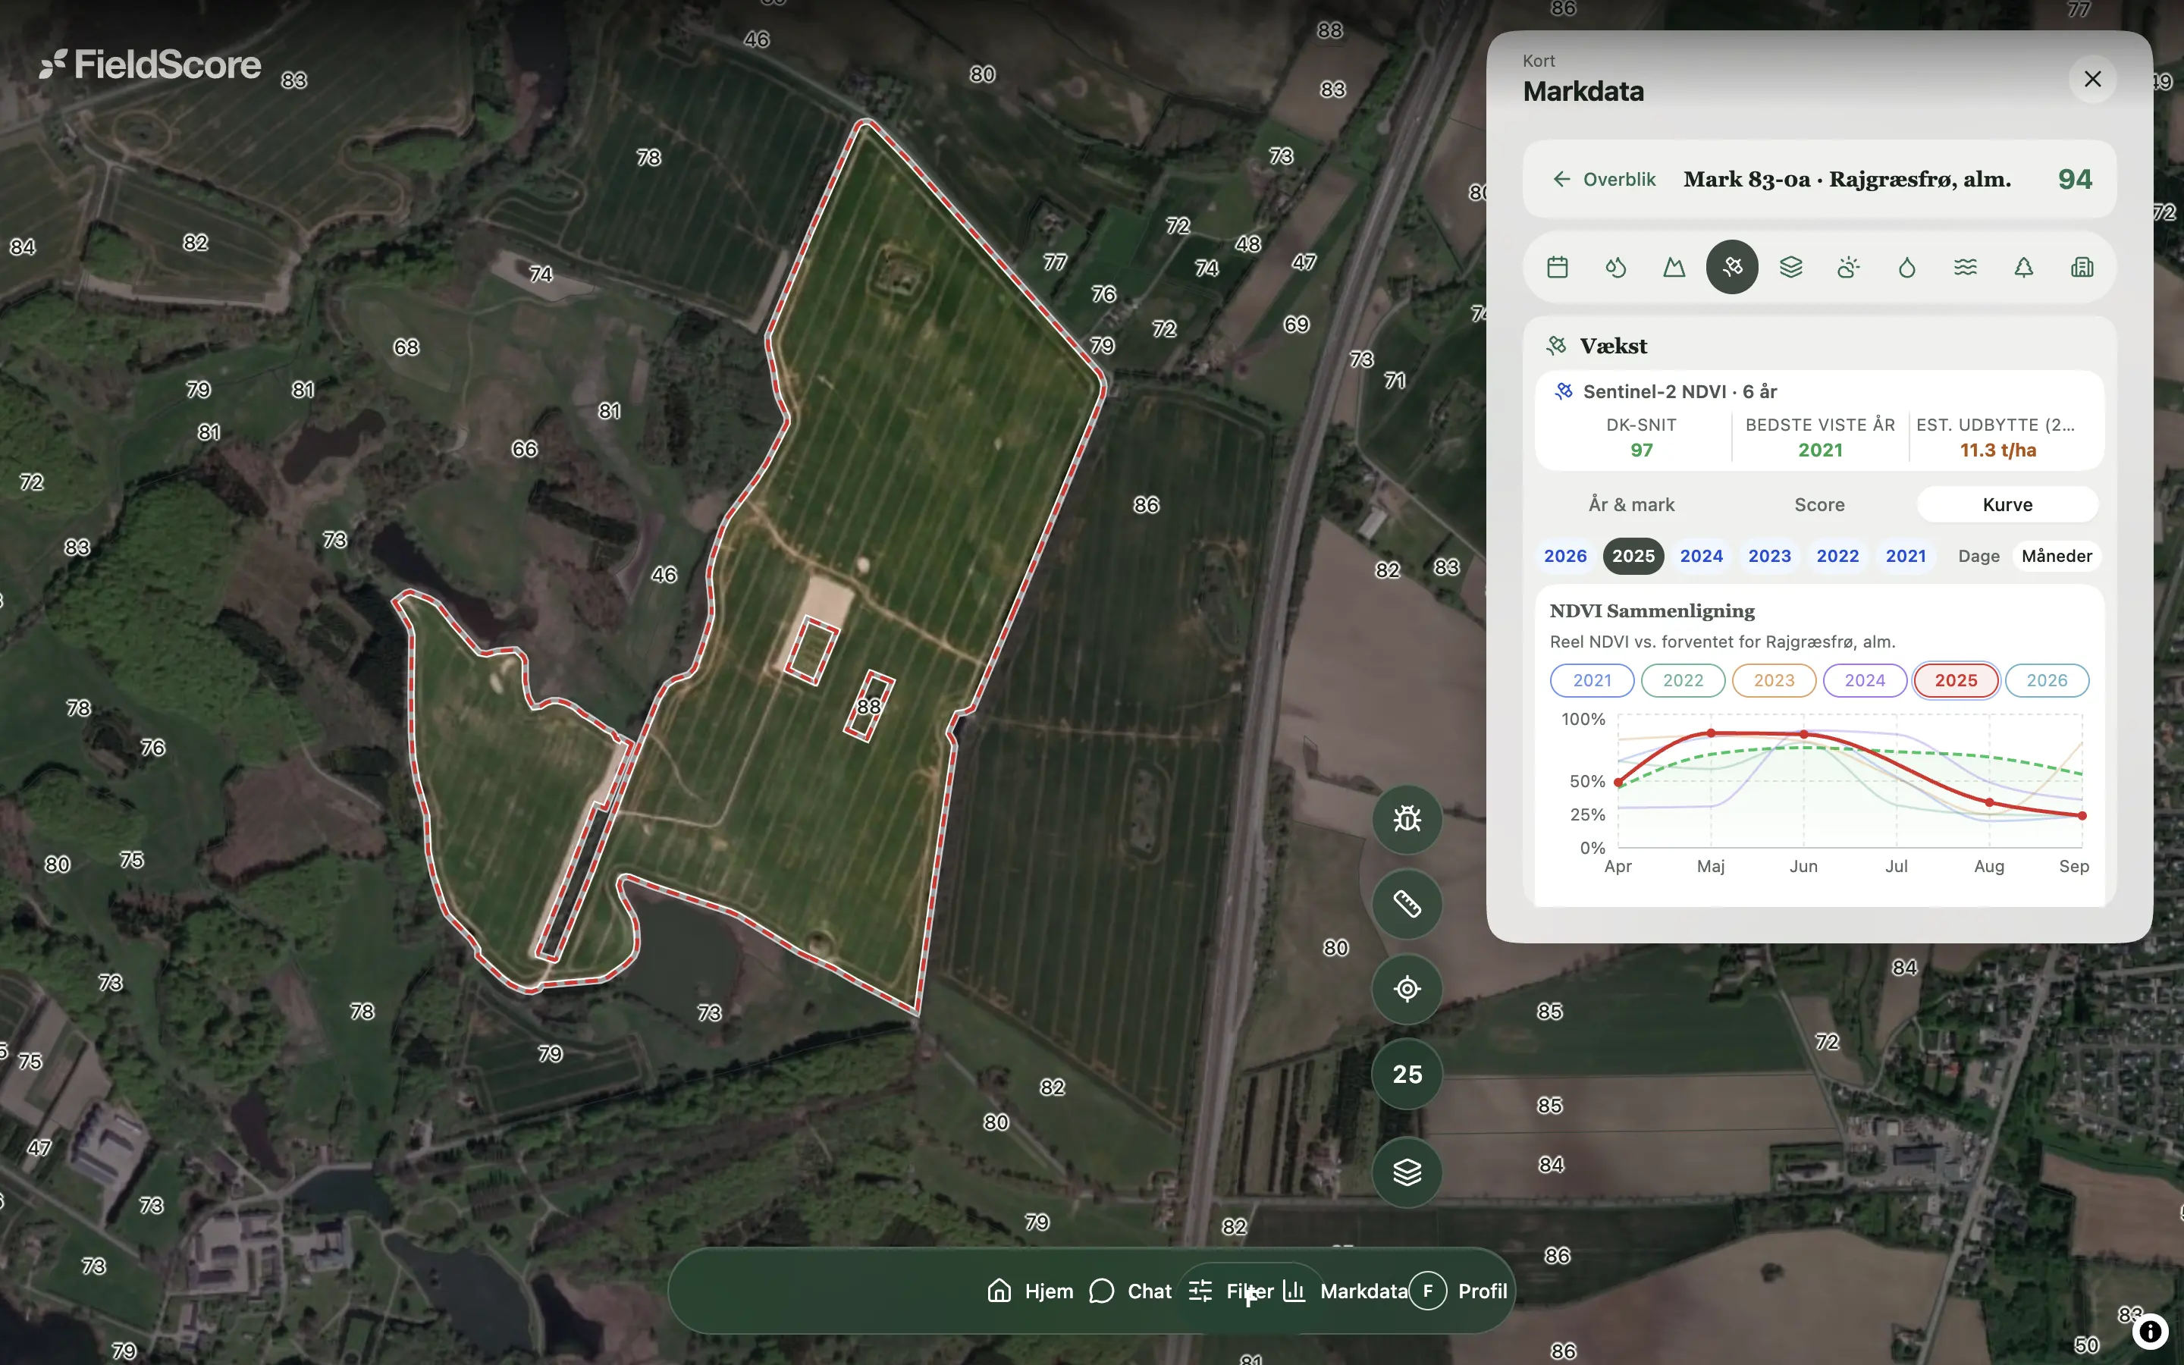The image size is (2184, 1365).
Task: Open map layers round button
Action: pyautogui.click(x=1407, y=1172)
